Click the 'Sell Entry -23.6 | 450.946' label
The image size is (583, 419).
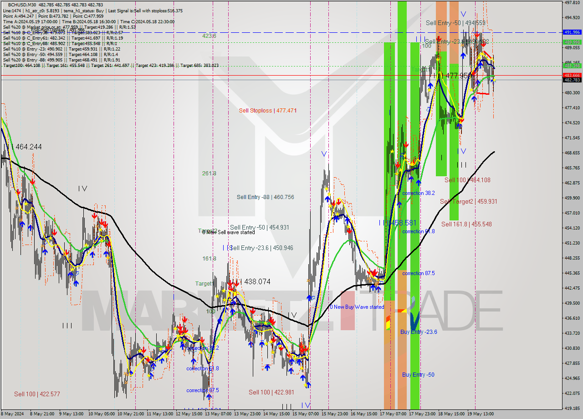[x=261, y=248]
